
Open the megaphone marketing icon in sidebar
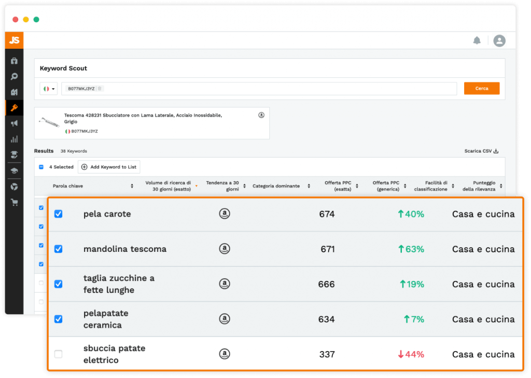coord(14,124)
